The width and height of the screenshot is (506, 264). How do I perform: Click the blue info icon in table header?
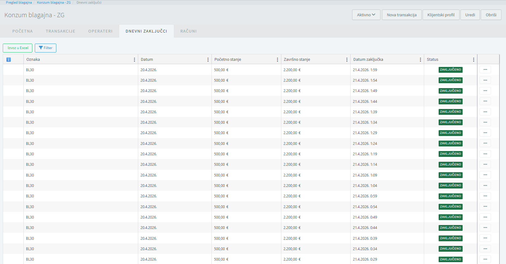9,60
